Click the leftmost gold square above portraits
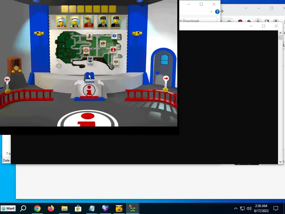 [65, 9]
